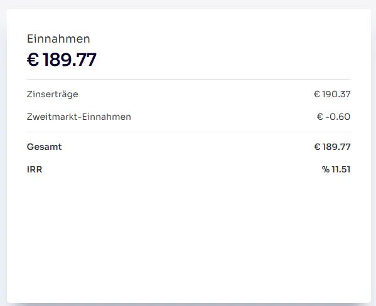Select the % 11.51 IRR value
This screenshot has width=376, height=306.
click(336, 169)
